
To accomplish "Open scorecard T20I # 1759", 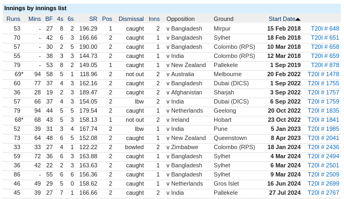I will click(324, 101).
